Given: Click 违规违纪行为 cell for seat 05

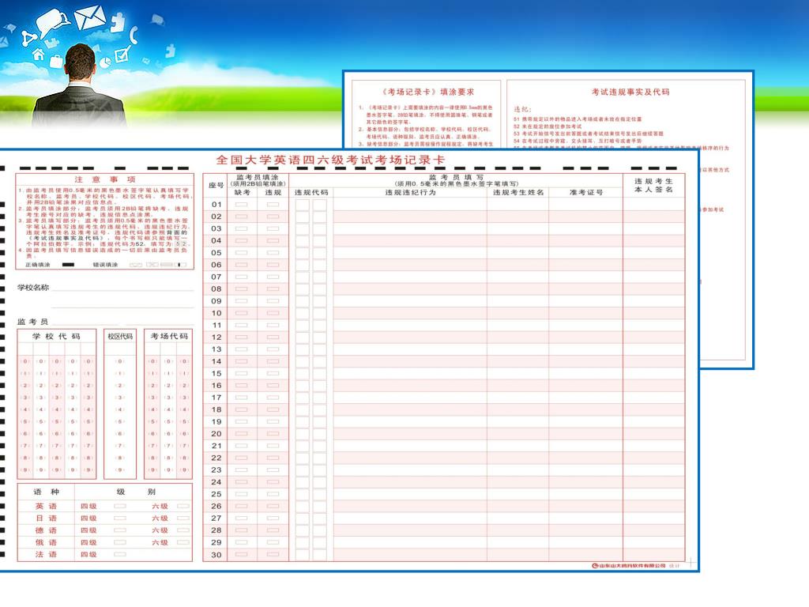Looking at the screenshot, I should (410, 253).
